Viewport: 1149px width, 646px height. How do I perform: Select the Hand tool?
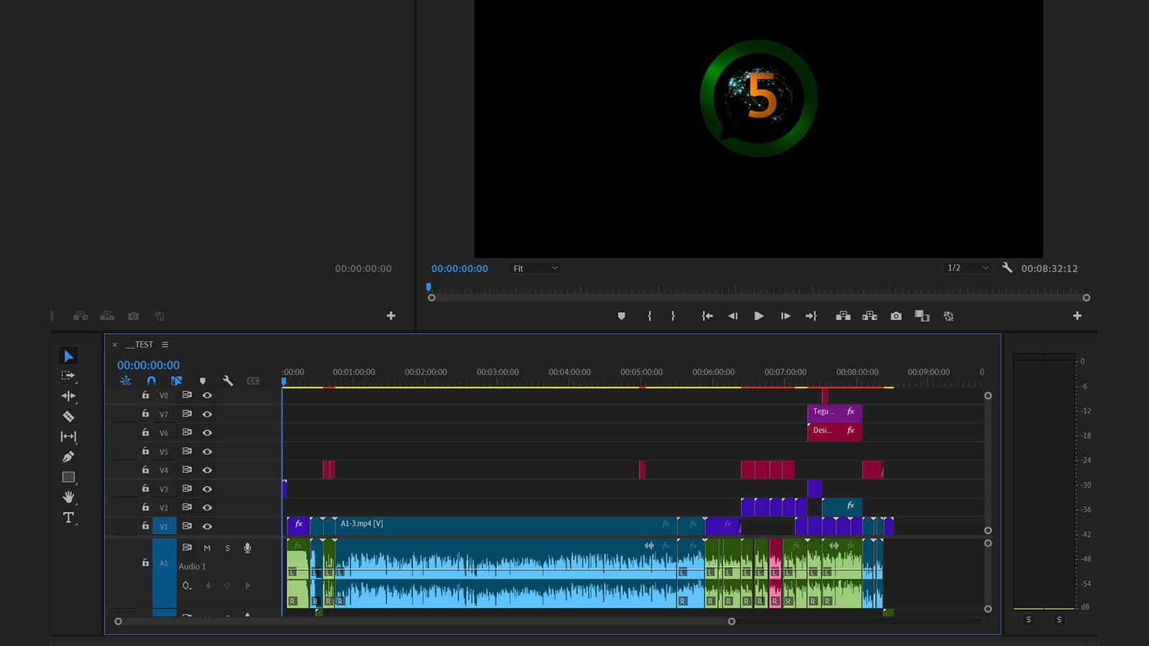tap(68, 497)
